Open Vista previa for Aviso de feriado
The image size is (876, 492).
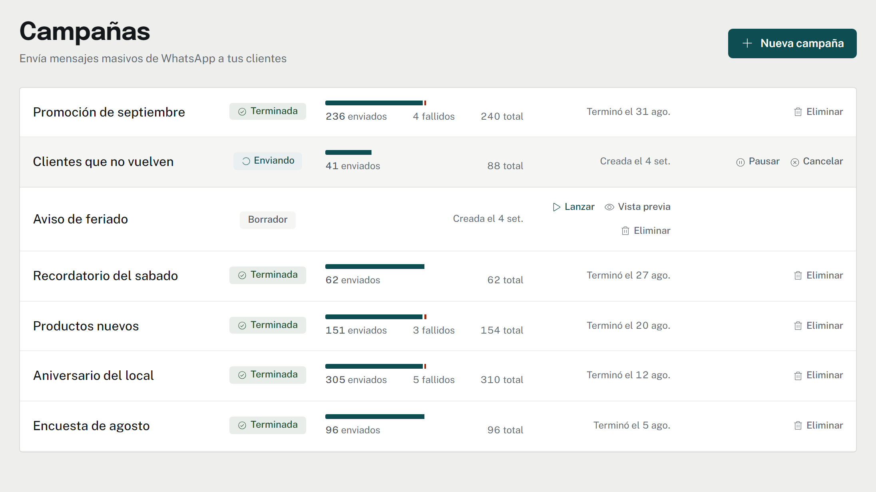coord(637,207)
